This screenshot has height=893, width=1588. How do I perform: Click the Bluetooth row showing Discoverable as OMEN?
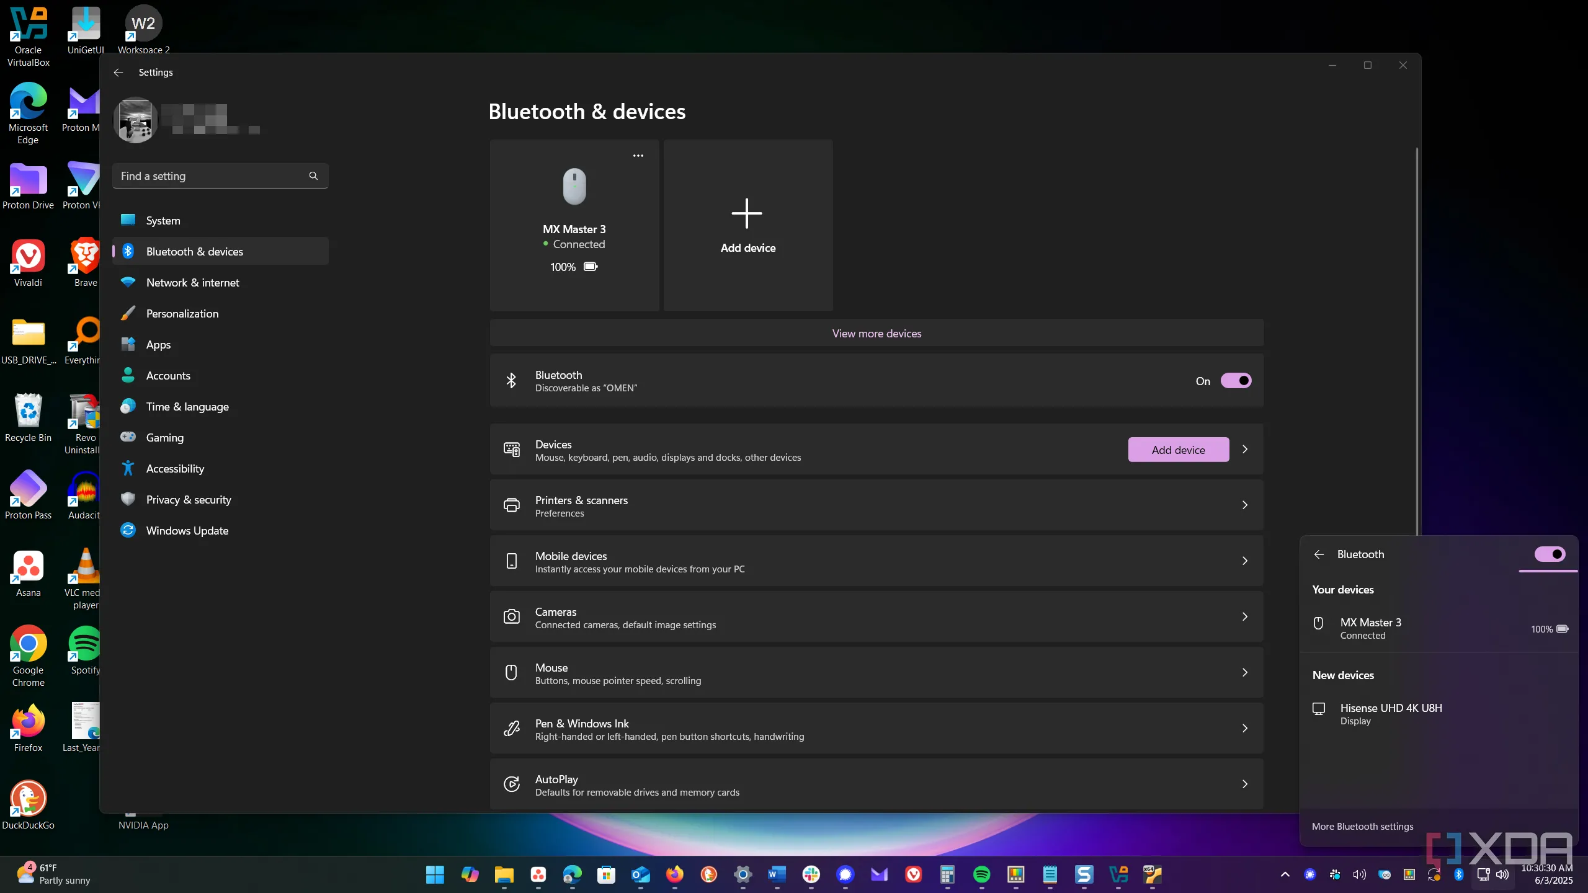point(877,381)
